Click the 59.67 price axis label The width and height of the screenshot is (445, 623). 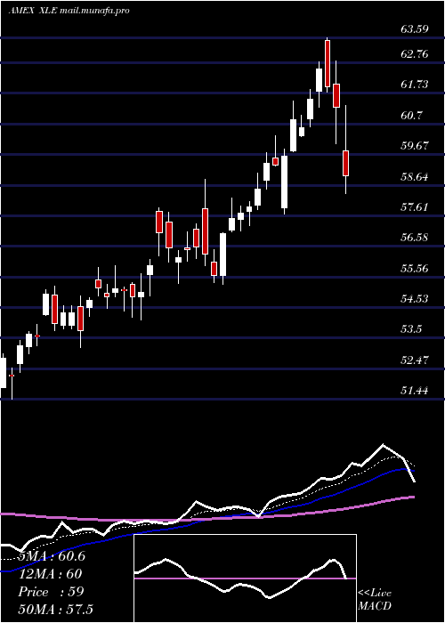(x=415, y=145)
